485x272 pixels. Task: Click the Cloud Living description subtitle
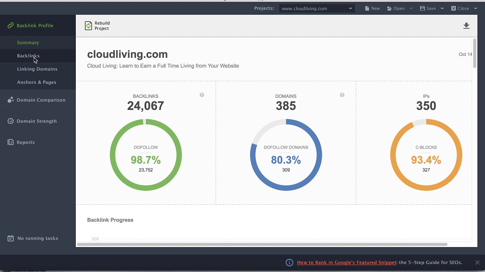coord(163,66)
